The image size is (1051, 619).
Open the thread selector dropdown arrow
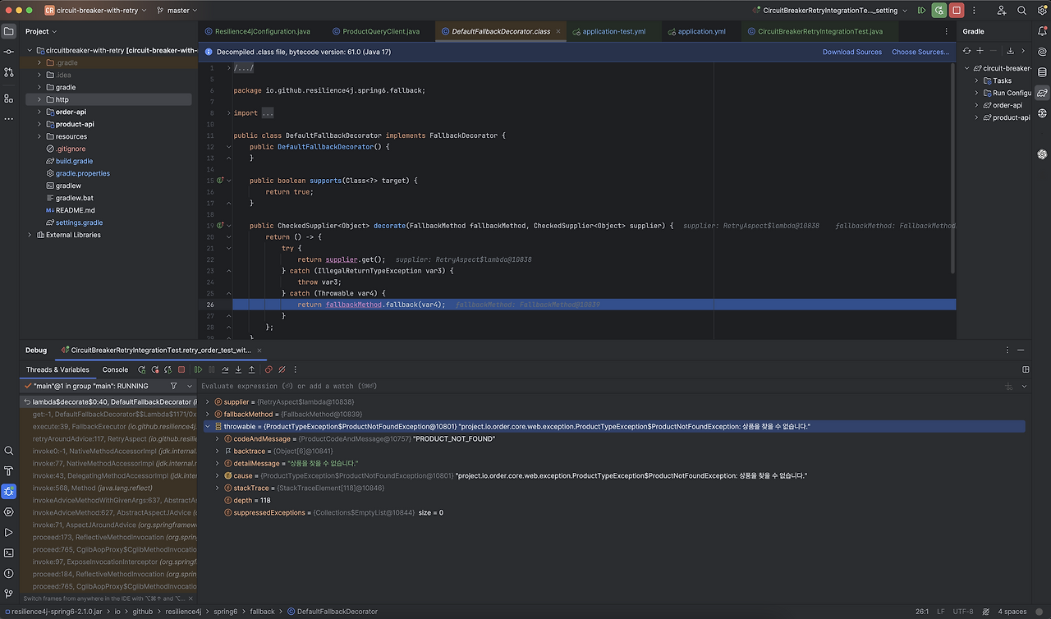pyautogui.click(x=190, y=386)
